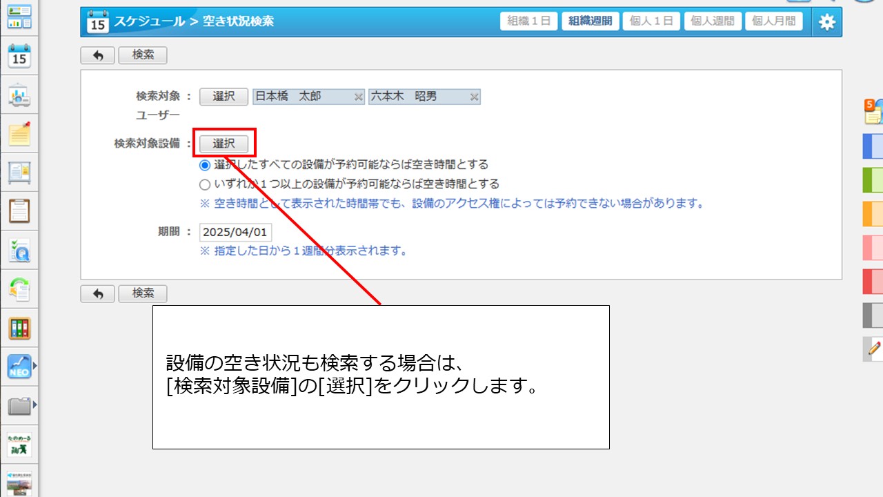Click the top back arrow button

98,55
